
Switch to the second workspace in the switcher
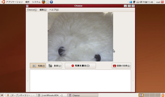pos(147,95)
